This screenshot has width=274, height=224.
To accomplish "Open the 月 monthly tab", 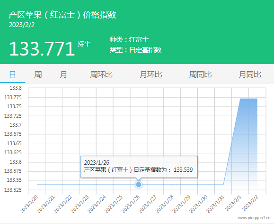I will coord(63,75).
